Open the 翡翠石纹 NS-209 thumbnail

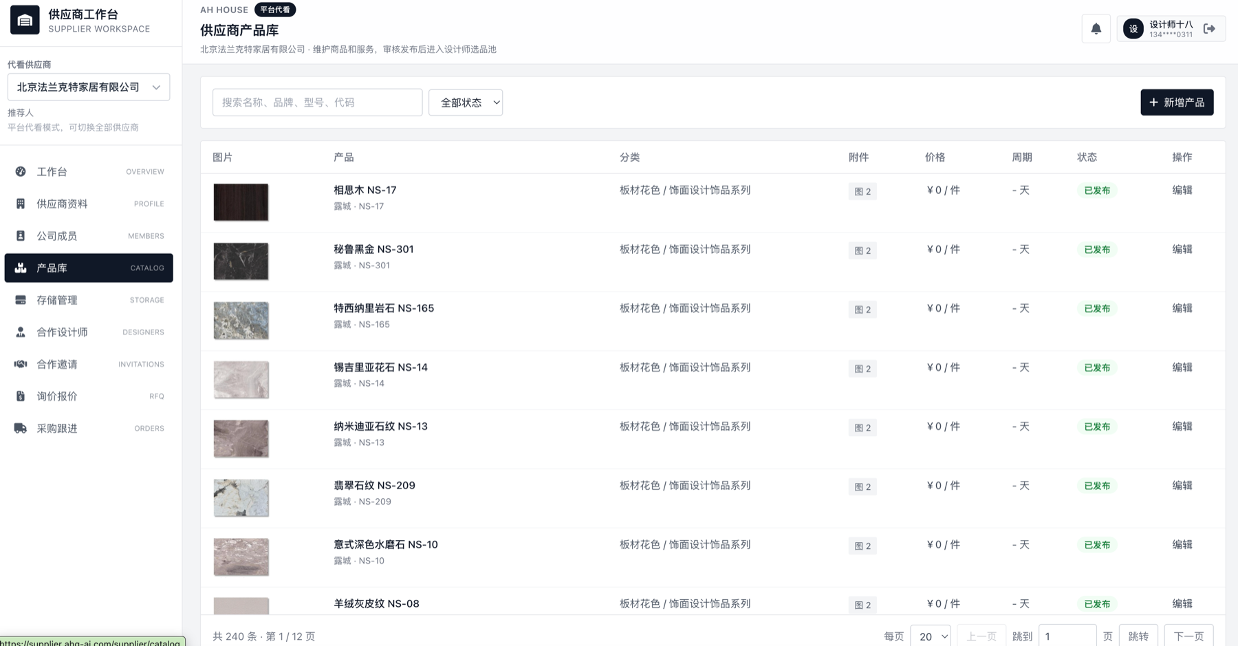241,497
